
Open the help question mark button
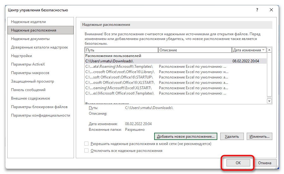click(x=257, y=10)
